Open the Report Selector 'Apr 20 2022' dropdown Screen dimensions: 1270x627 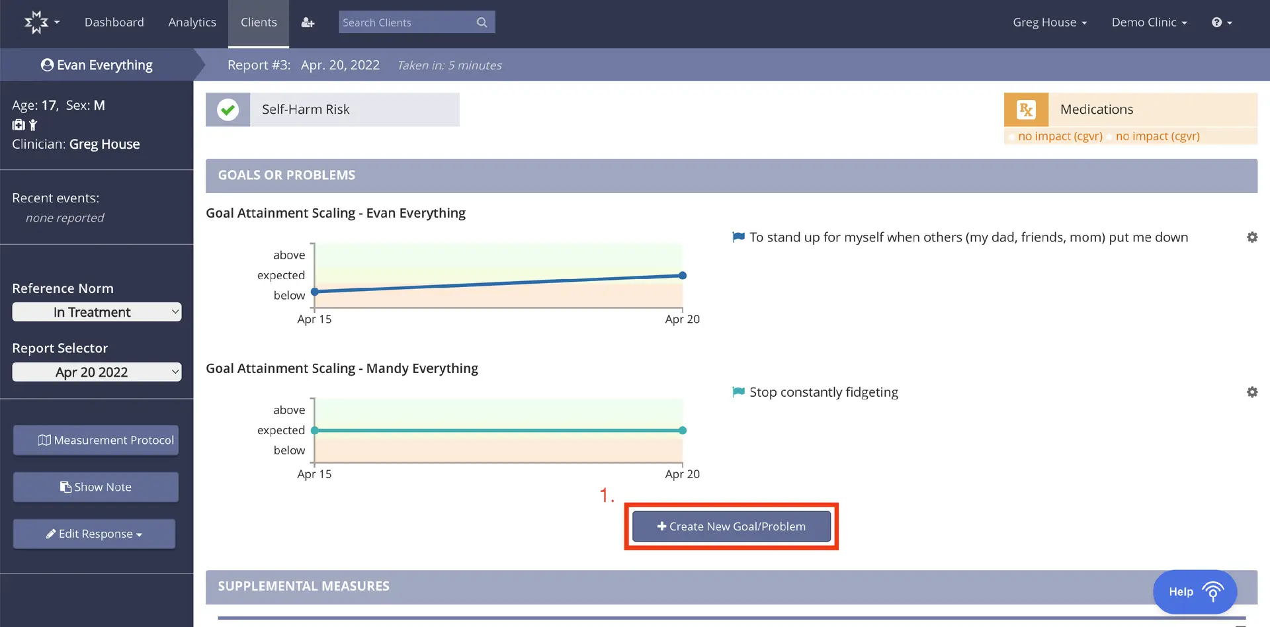tap(97, 372)
